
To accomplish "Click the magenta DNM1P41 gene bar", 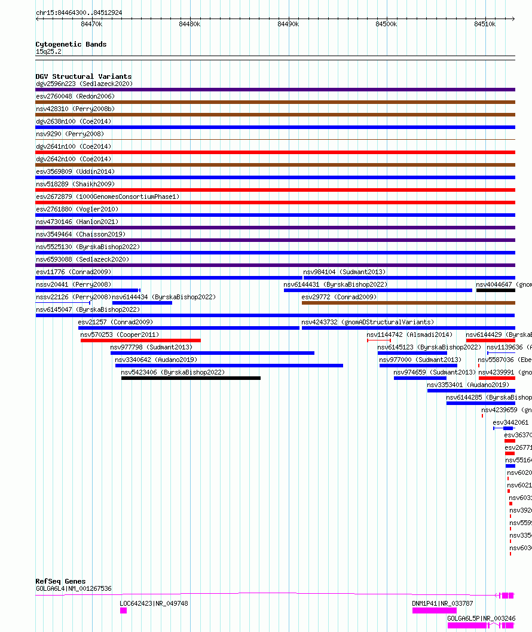I will (435, 610).
